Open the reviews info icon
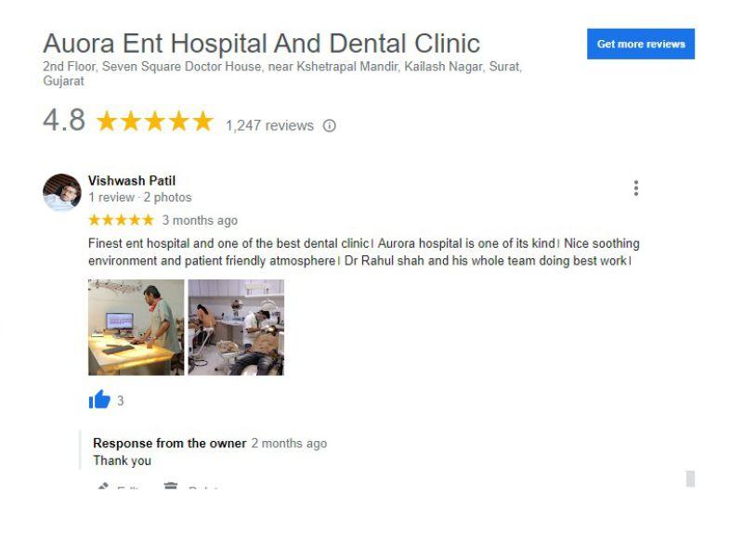Viewport: 743px width, 557px height. pyautogui.click(x=330, y=125)
